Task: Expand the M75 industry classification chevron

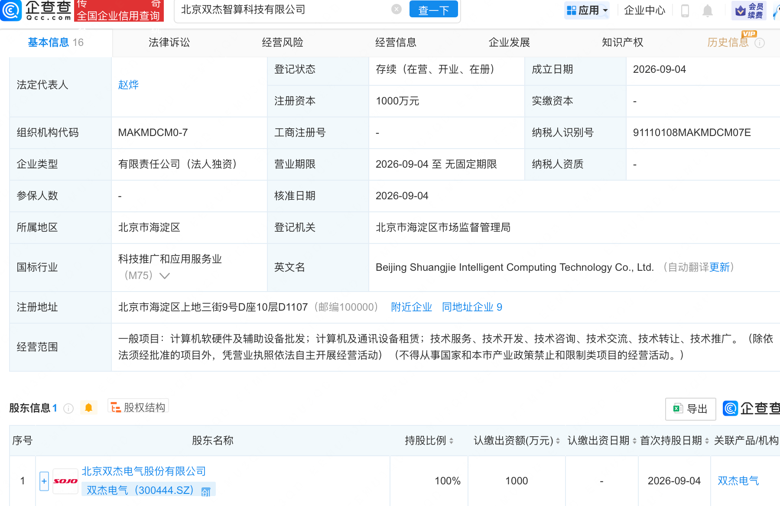Action: (165, 276)
